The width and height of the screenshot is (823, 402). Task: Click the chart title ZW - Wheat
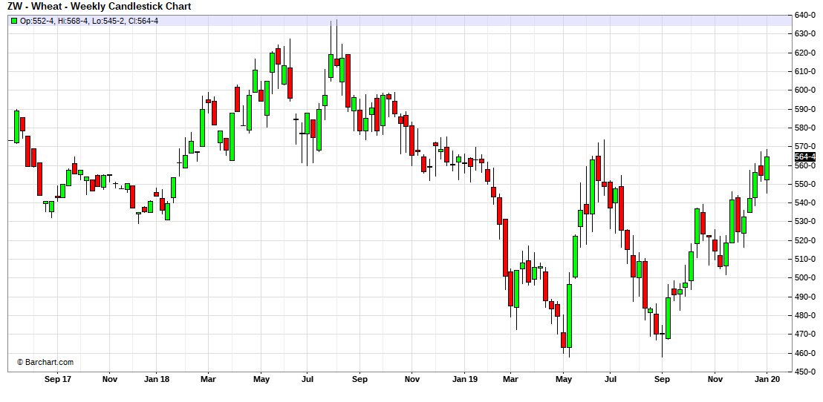click(x=100, y=7)
